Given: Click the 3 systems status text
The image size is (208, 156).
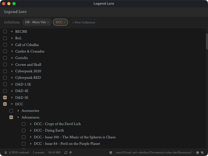Looking at the screenshot, I should click(x=38, y=153).
